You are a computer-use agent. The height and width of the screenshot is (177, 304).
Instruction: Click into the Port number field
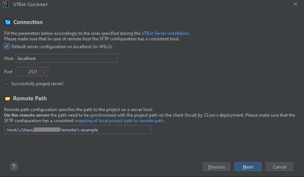[x=27, y=71]
